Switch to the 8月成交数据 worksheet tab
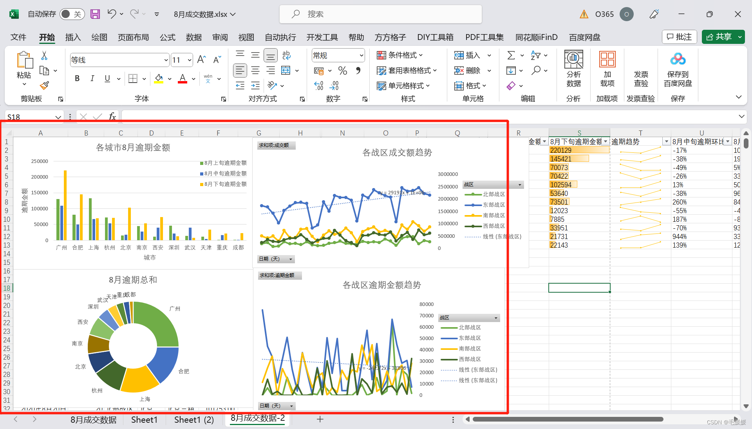This screenshot has height=429, width=752. coord(93,420)
